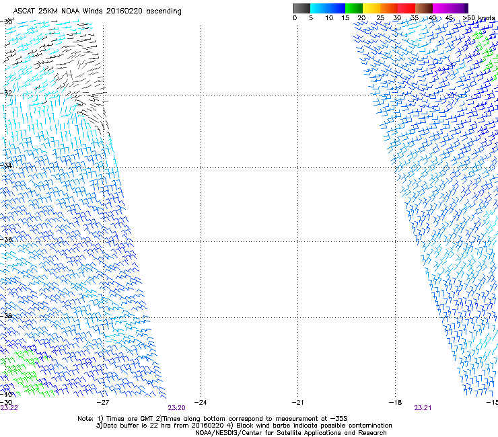Click the '35' label in the color legend
The image size is (498, 437).
click(414, 18)
